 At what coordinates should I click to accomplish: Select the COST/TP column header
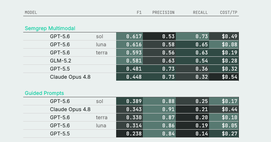[x=228, y=12]
